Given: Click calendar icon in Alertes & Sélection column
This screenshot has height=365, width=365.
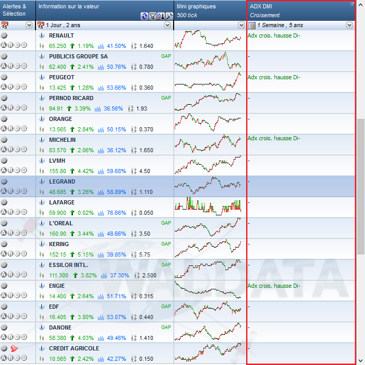Looking at the screenshot, I should [4, 25].
